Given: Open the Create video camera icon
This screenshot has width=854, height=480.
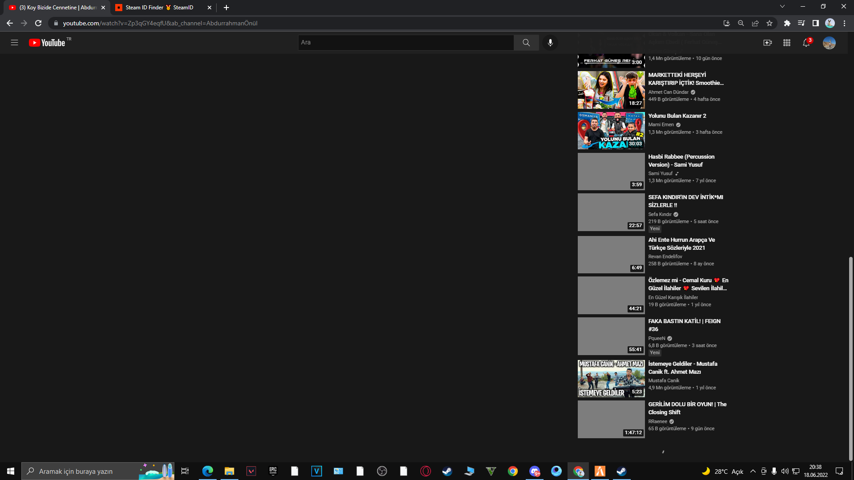Looking at the screenshot, I should point(767,43).
